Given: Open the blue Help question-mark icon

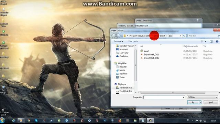Looking at the screenshot, I should (217, 41).
